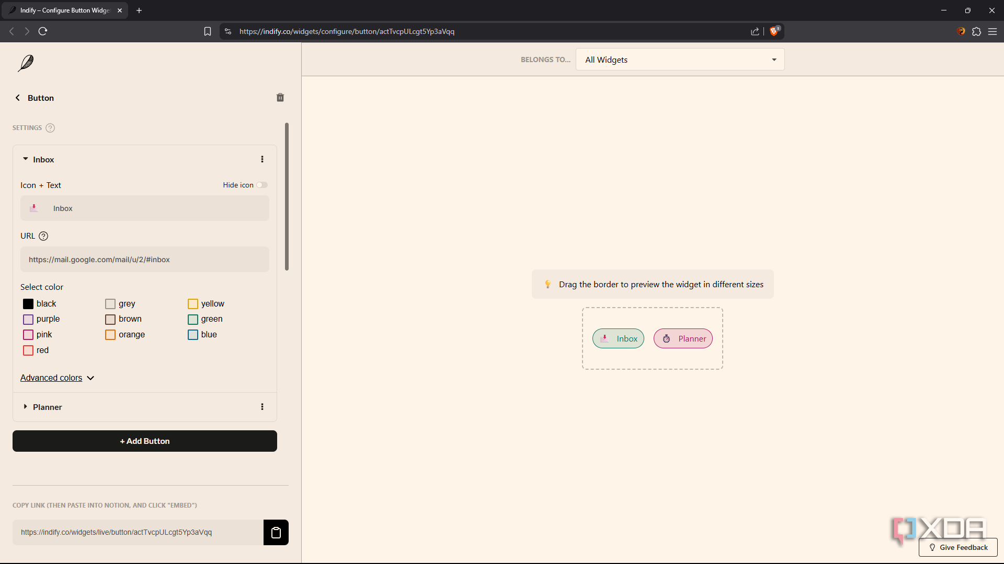Click the widget live link field

click(138, 532)
